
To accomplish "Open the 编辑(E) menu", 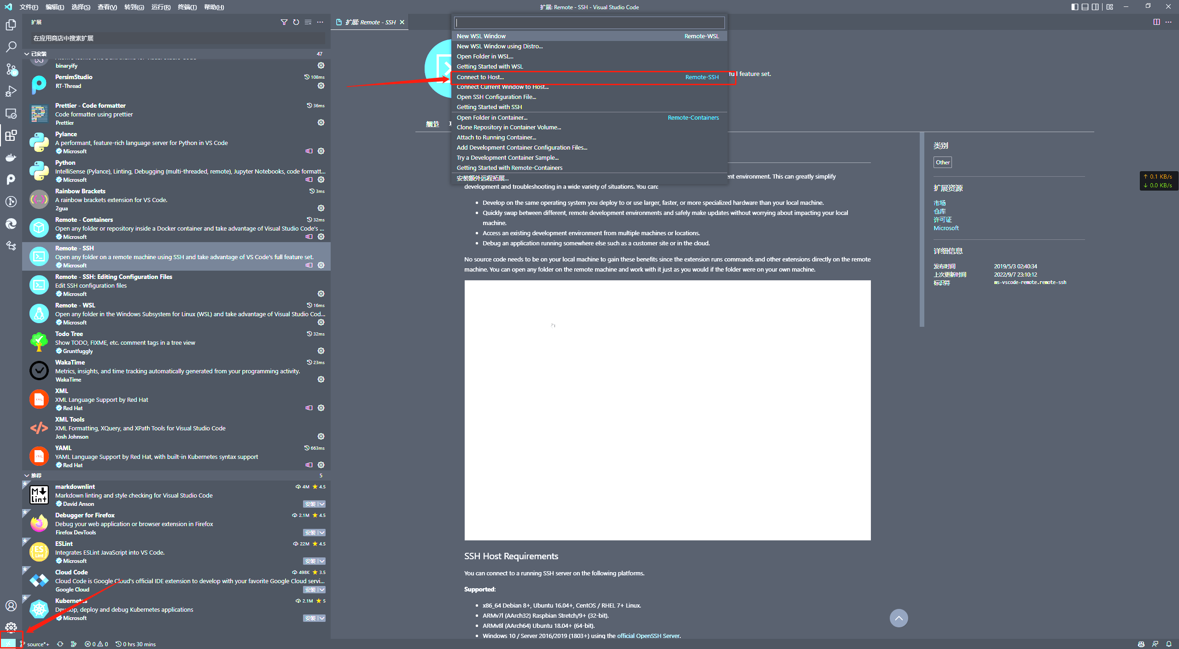I will pyautogui.click(x=55, y=7).
